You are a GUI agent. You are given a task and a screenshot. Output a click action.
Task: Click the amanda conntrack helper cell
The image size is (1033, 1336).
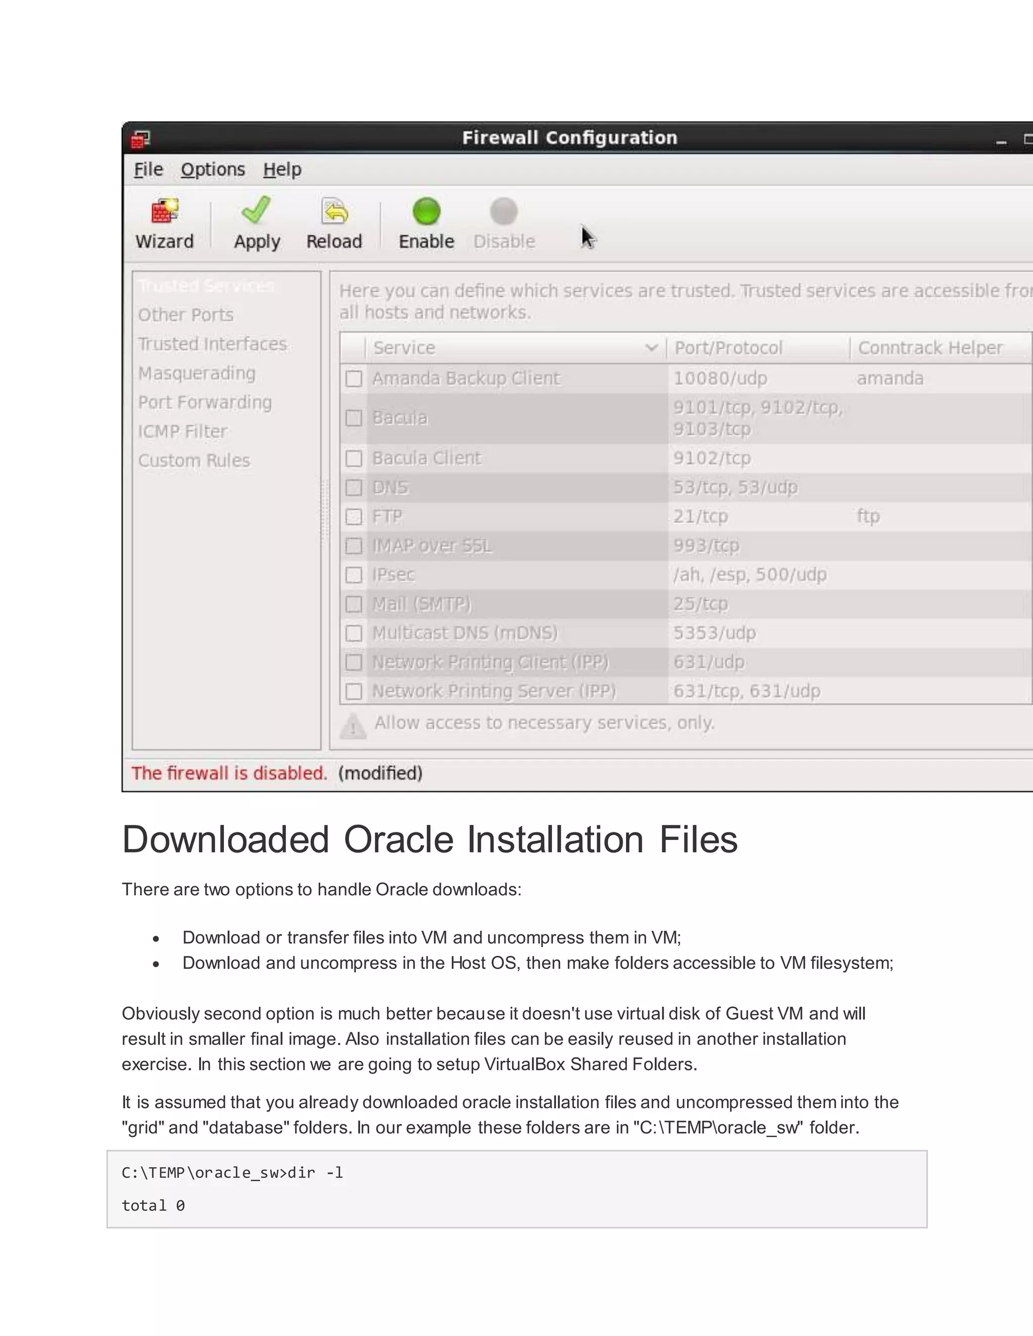tap(890, 379)
